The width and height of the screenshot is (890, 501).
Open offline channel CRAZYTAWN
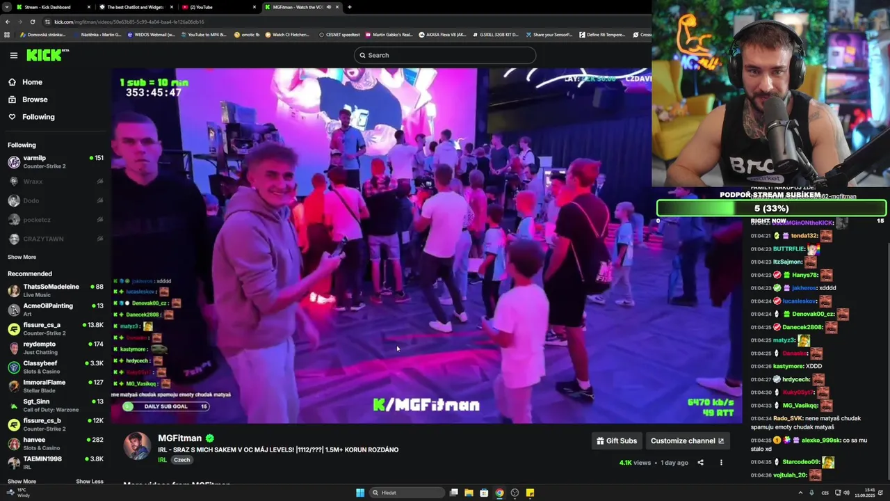point(56,239)
